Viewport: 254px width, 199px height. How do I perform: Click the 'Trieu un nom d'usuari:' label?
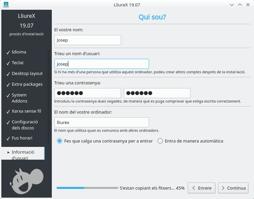[x=77, y=53]
